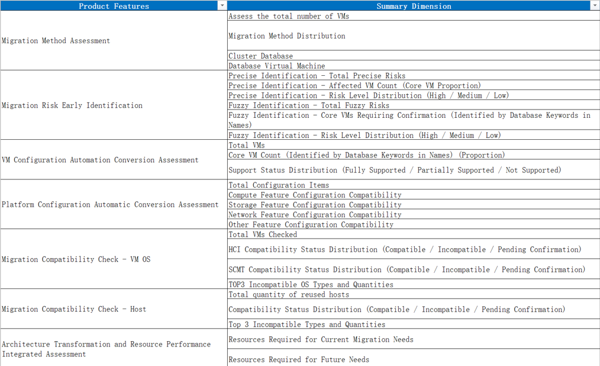This screenshot has width=600, height=366.
Task: Select the Other Feature Configuration Compatibility cell
Action: click(x=414, y=224)
